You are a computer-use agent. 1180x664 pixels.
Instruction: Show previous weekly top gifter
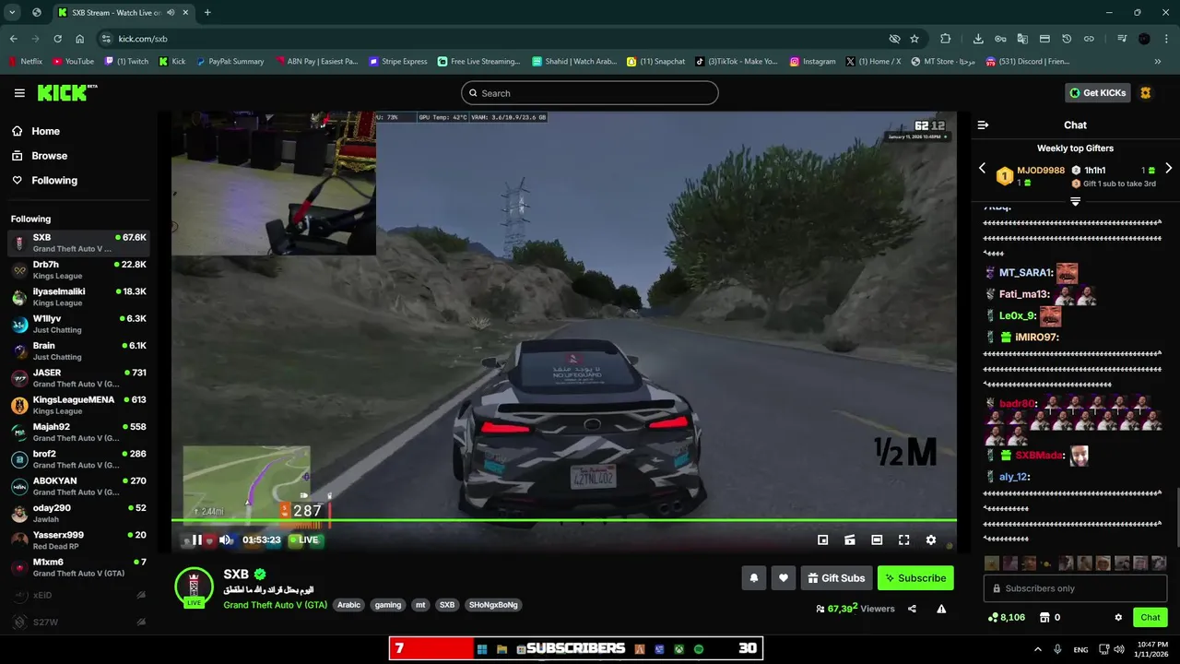click(x=982, y=169)
